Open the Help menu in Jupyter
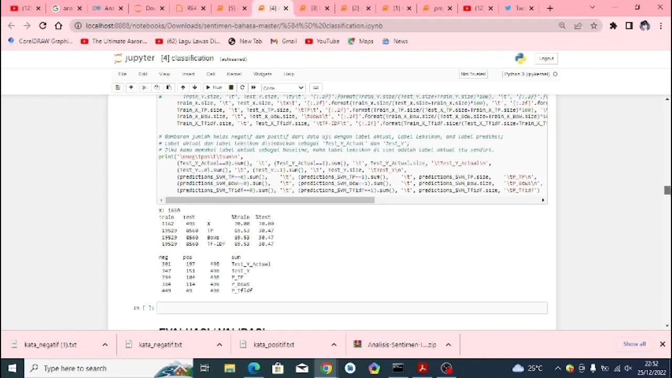Viewport: 672px width, 378px height. click(289, 74)
